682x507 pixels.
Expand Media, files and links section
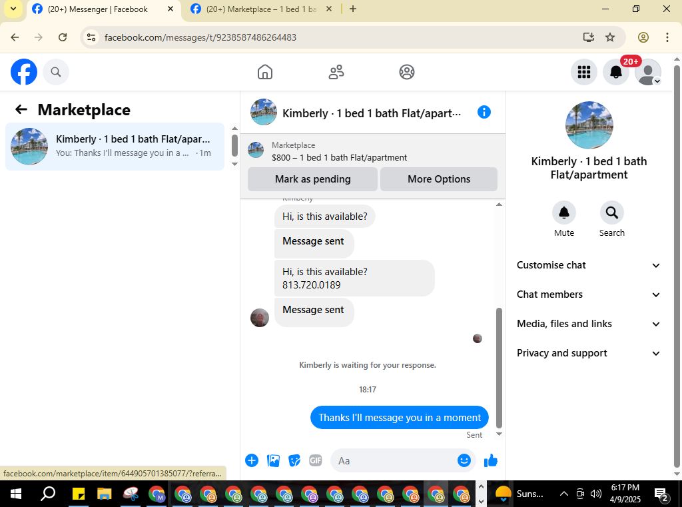[x=589, y=324]
